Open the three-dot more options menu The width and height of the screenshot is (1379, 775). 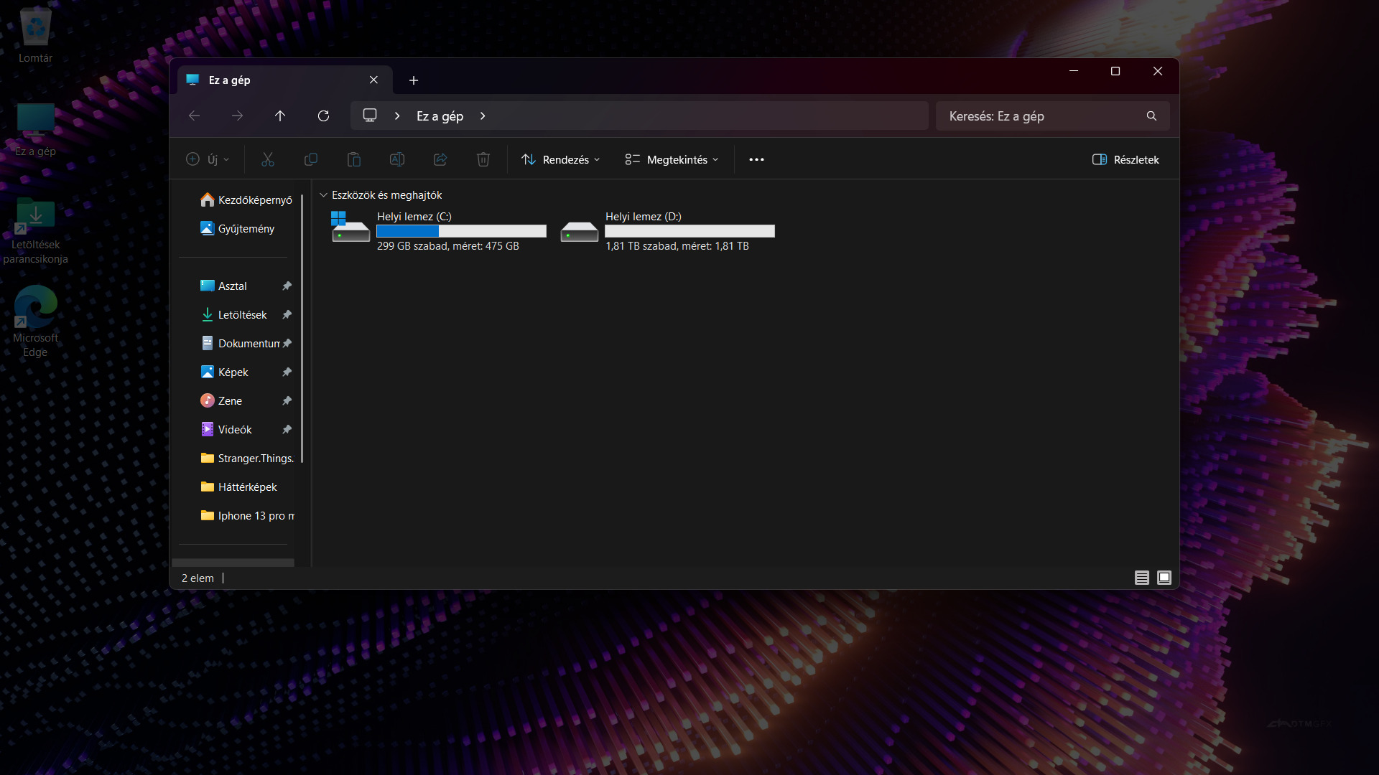[x=756, y=159]
